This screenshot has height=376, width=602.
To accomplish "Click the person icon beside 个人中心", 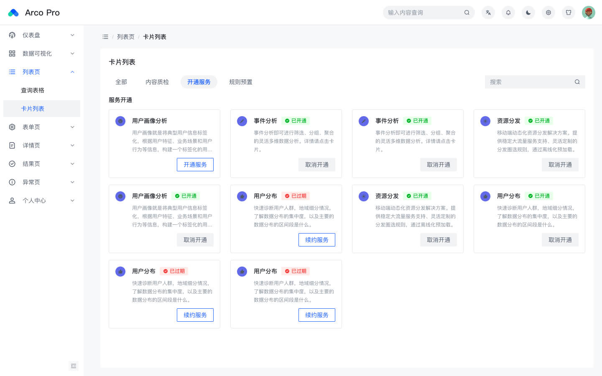I will pyautogui.click(x=12, y=201).
